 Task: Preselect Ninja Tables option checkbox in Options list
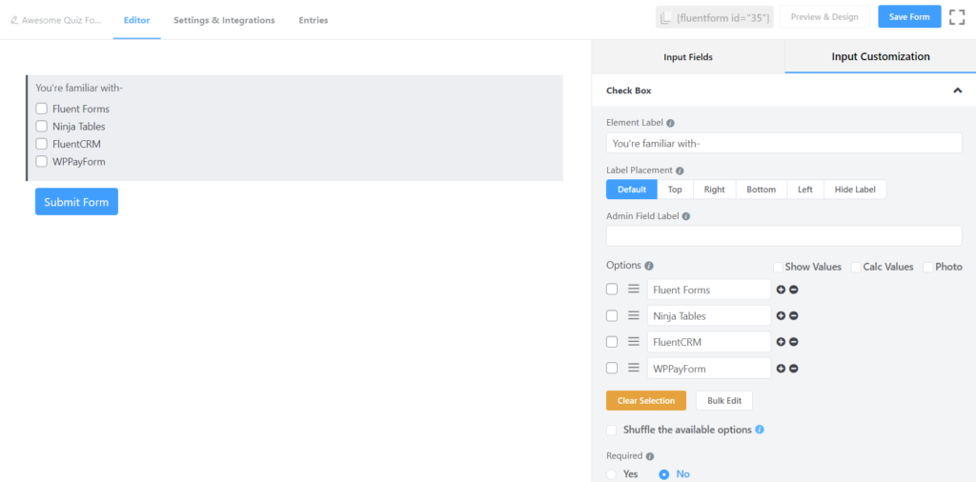[612, 315]
